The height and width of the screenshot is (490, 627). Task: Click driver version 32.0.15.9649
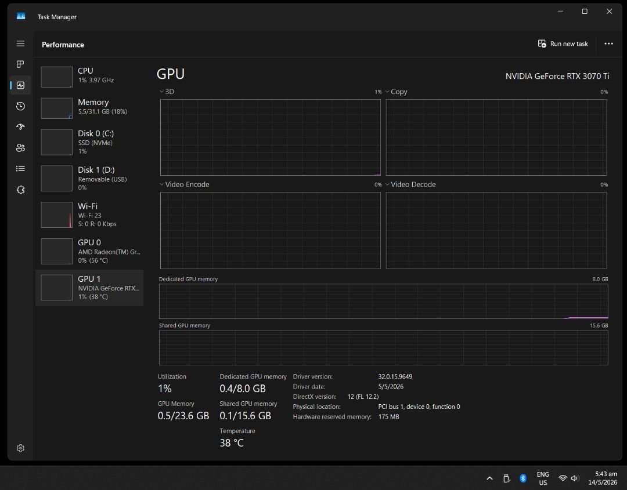pos(395,376)
